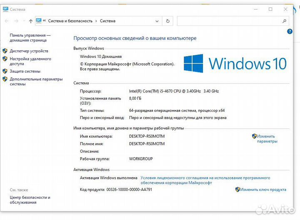Screen dimensions: 300x220
Task: Click the computer icon in the address bar
Action: (39, 21)
